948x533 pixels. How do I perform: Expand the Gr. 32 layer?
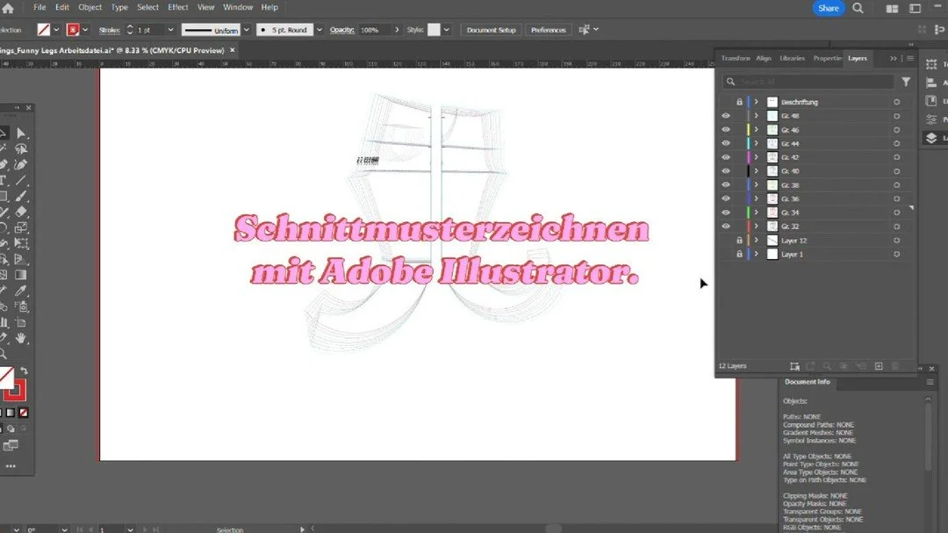[x=757, y=227]
